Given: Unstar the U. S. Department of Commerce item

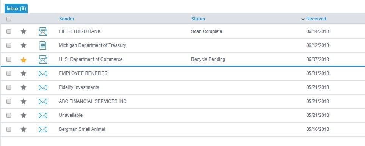Looking at the screenshot, I should 23,60.
